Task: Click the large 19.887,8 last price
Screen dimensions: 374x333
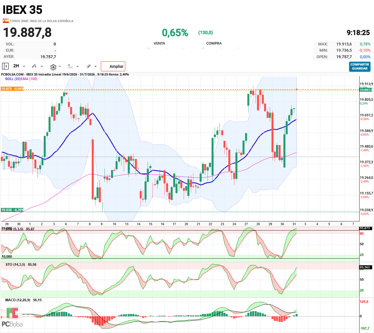Action: pyautogui.click(x=27, y=32)
